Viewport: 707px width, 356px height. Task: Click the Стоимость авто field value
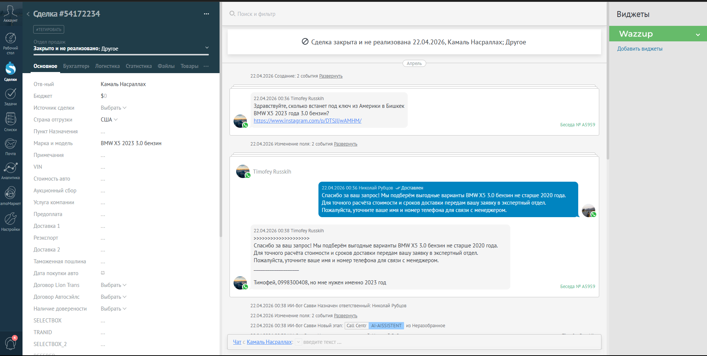coord(103,179)
